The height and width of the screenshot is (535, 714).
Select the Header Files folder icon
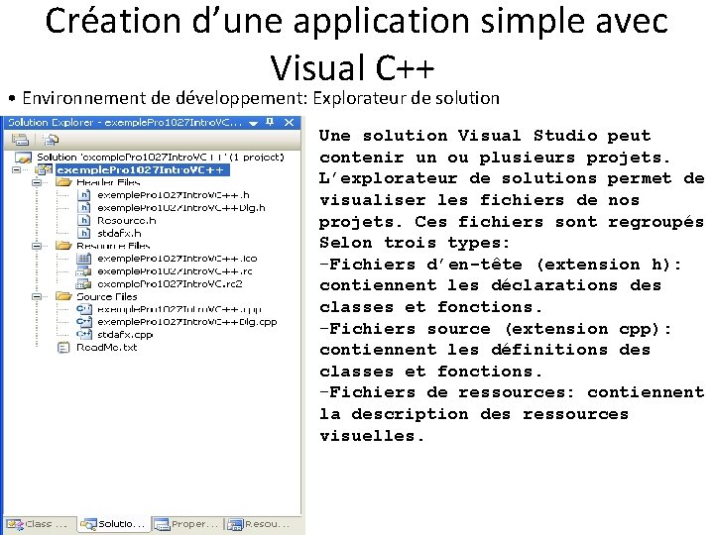[63, 182]
